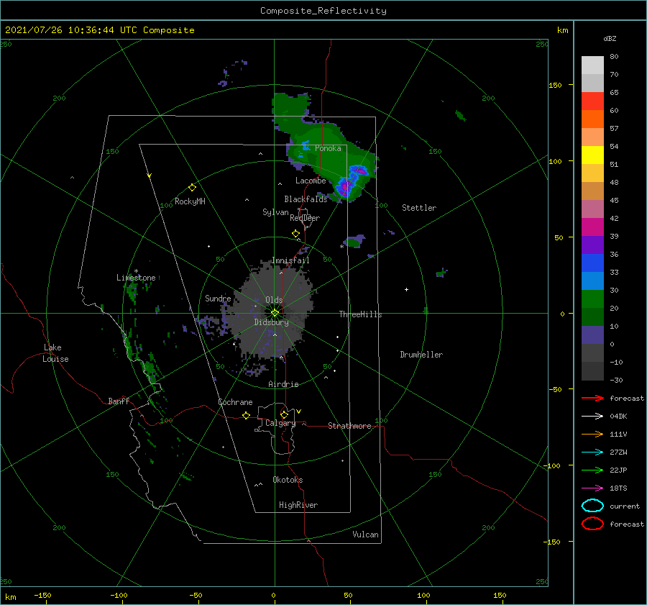Click the Limestone label
647x605 pixels.
(136, 278)
